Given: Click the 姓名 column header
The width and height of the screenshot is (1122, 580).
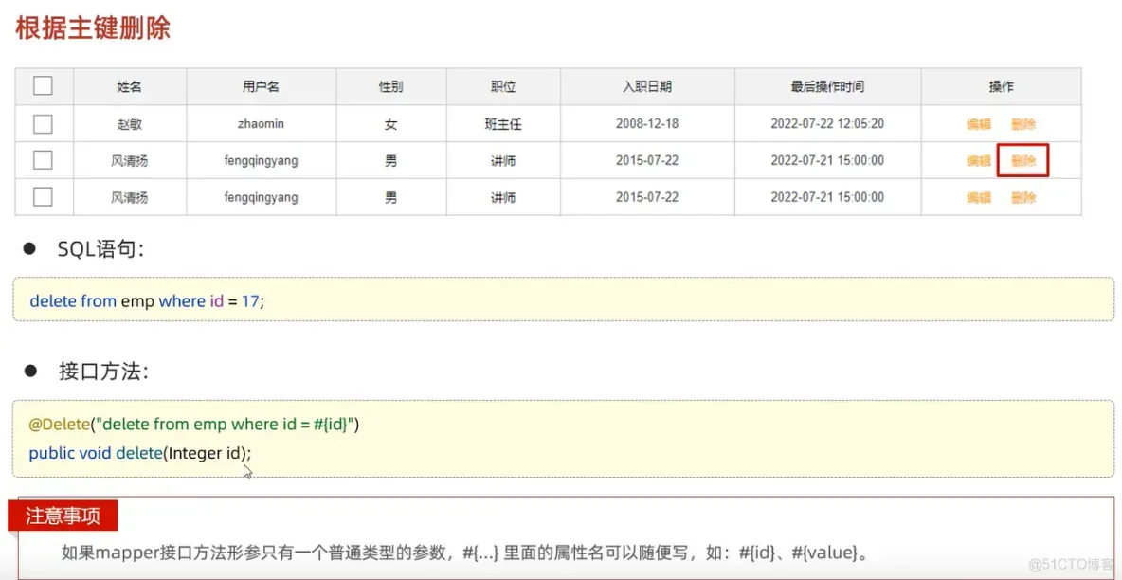Looking at the screenshot, I should pyautogui.click(x=130, y=86).
